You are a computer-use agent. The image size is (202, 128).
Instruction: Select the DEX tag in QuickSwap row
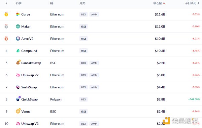coord(83,99)
